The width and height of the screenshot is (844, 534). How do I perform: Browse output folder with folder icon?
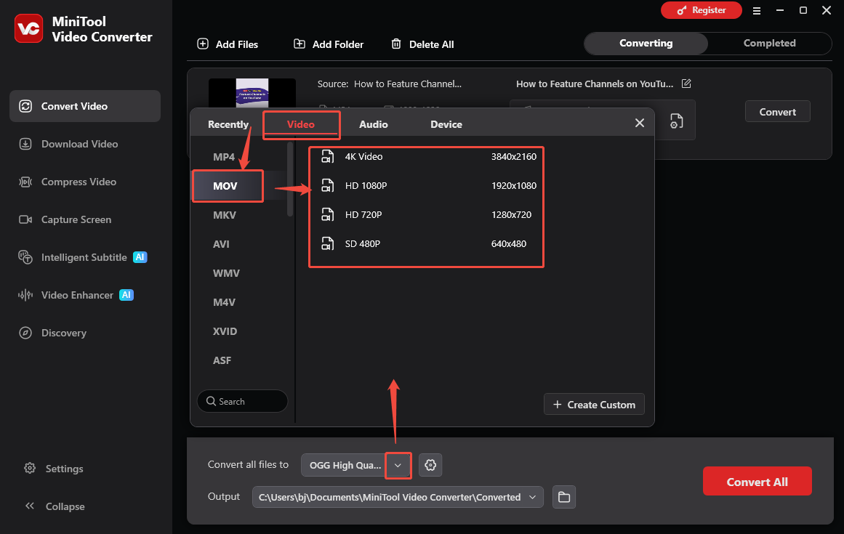click(563, 497)
